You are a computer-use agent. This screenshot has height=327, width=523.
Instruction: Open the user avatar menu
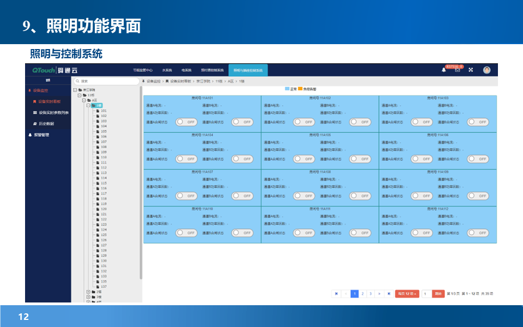pos(486,70)
